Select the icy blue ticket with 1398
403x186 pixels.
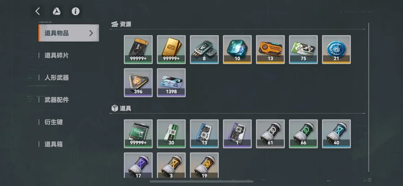pos(171,82)
